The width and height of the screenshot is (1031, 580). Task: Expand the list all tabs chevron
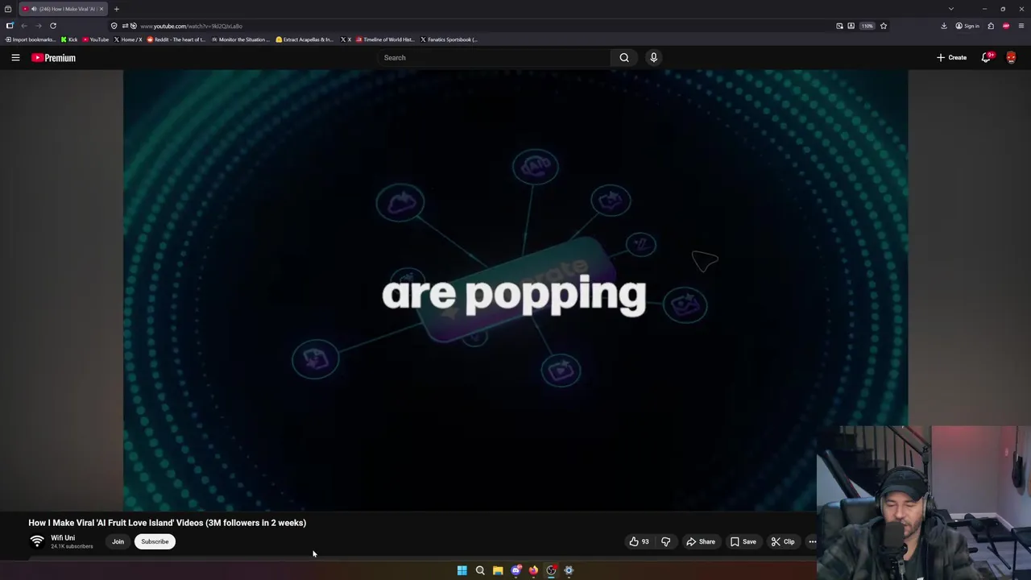[950, 9]
